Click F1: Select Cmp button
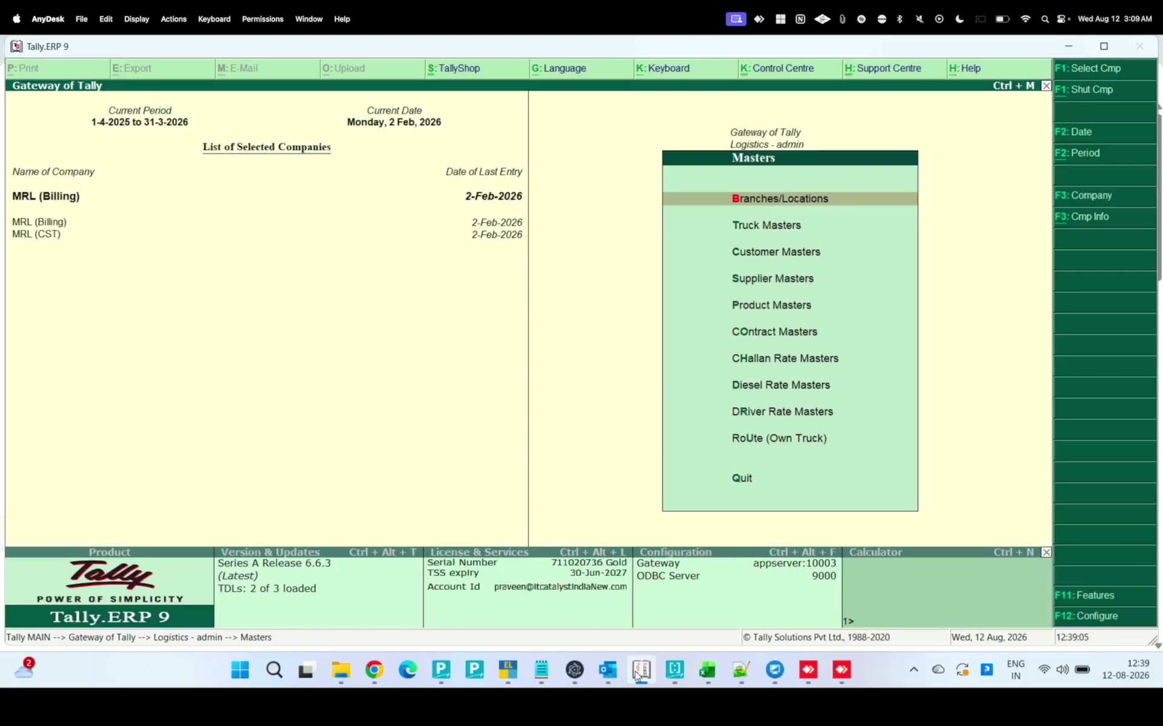 click(1105, 68)
